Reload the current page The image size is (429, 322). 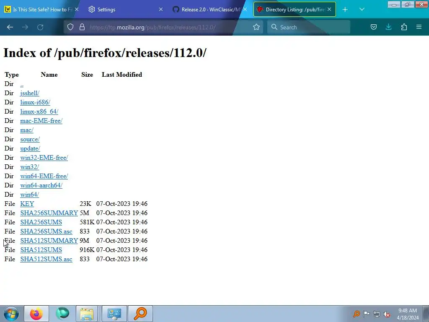pos(40,27)
